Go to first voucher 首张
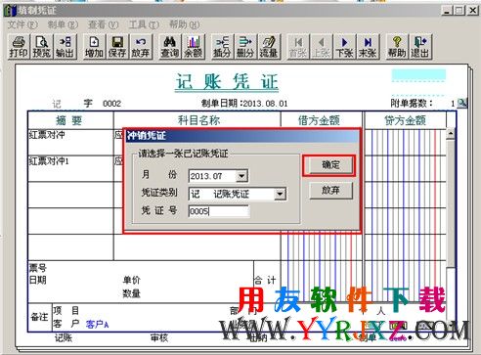This screenshot has width=481, height=355. pos(298,47)
